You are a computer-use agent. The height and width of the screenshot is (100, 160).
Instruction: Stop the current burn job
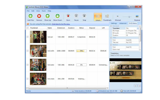point(84,16)
